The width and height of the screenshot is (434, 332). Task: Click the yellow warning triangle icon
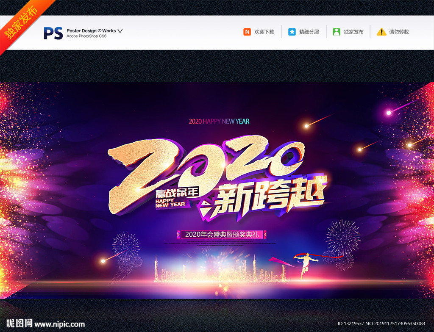381,32
